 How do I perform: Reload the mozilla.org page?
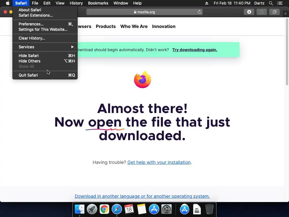tap(199, 12)
